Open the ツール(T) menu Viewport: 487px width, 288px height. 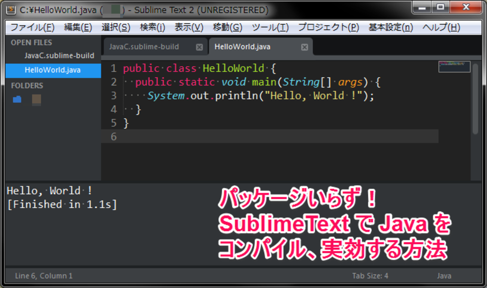click(270, 27)
